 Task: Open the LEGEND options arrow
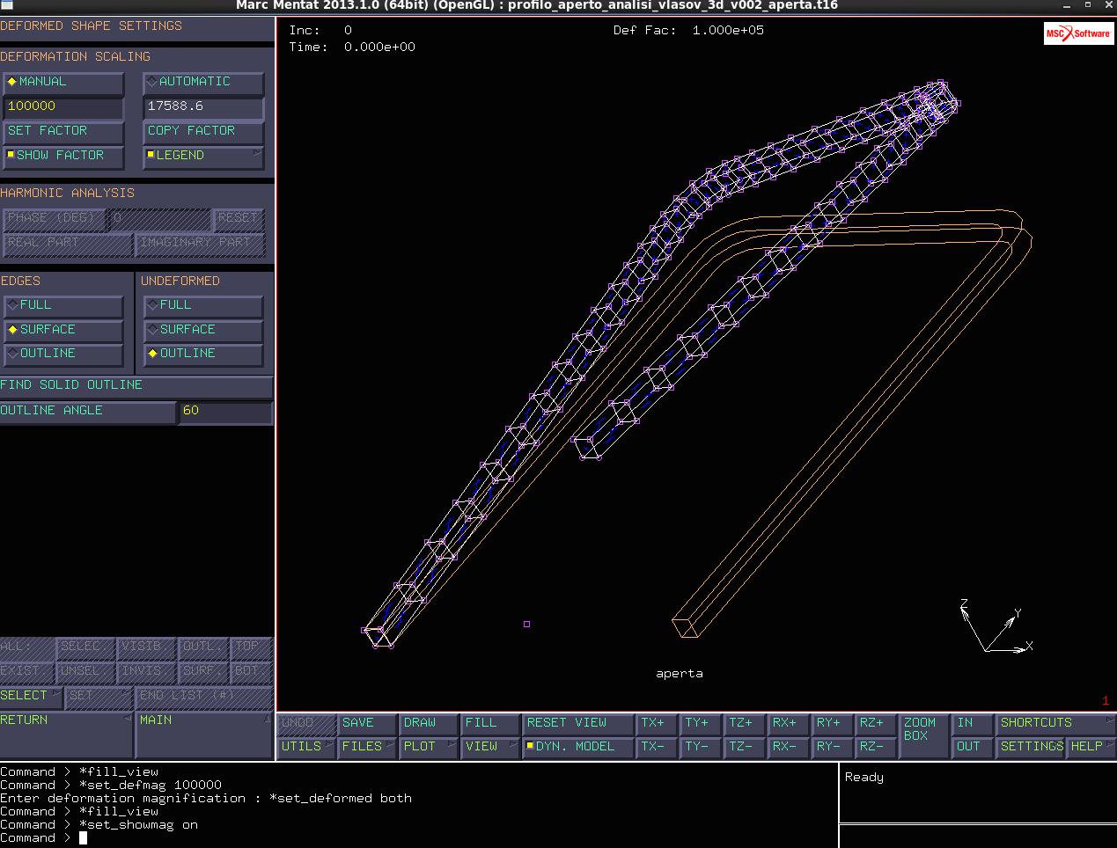258,154
